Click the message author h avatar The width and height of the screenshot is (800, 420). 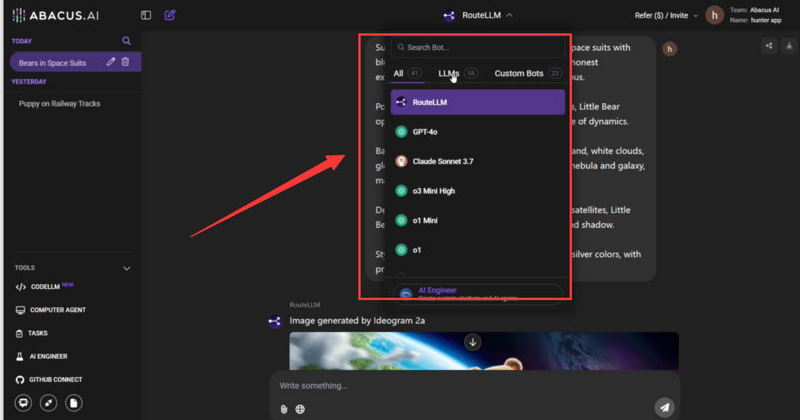[x=670, y=49]
